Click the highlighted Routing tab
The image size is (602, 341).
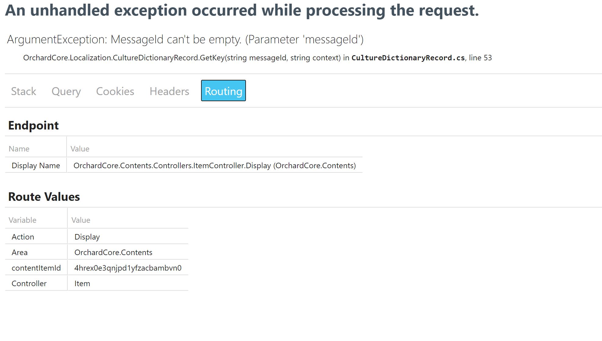tap(223, 91)
